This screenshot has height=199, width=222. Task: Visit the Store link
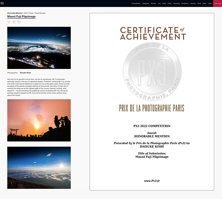[x=204, y=3]
